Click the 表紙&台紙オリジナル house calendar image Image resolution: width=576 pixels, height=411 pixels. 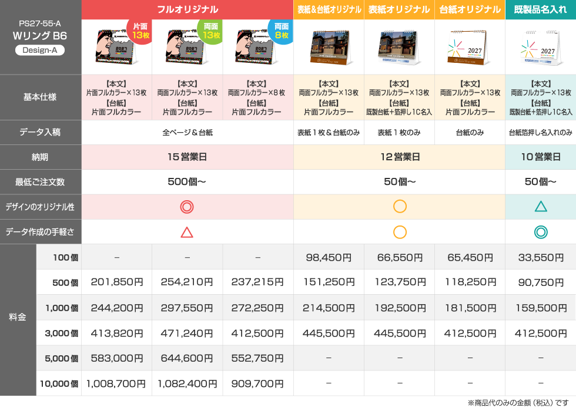(x=329, y=48)
